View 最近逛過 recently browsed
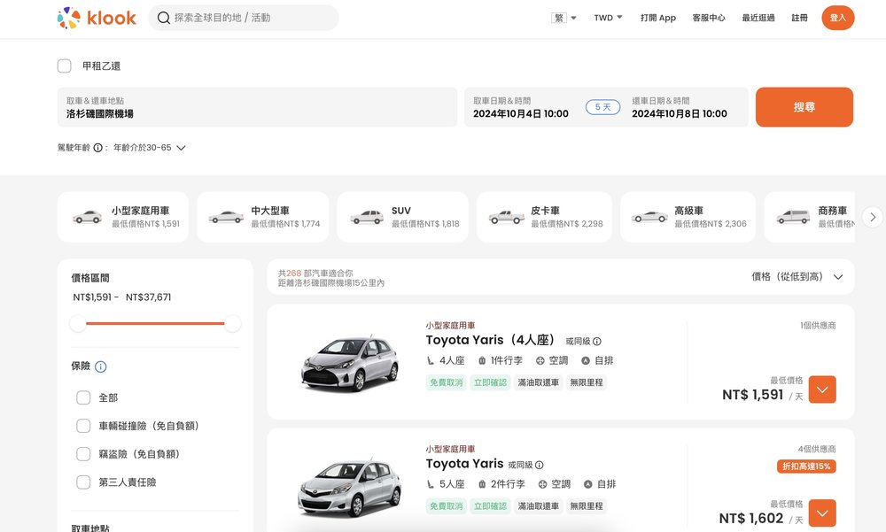The image size is (886, 532). (758, 18)
